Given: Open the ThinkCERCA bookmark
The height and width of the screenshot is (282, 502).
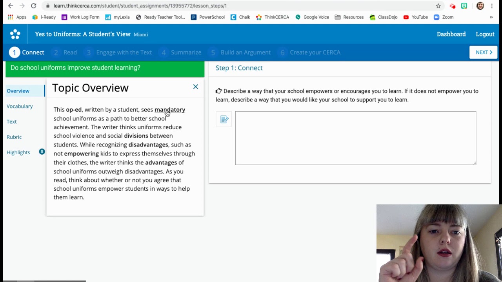Looking at the screenshot, I should (273, 17).
